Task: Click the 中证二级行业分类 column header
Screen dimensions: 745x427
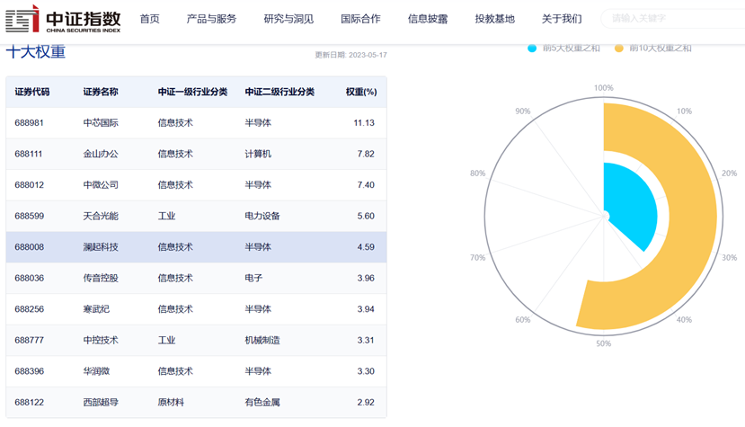Action: (279, 92)
